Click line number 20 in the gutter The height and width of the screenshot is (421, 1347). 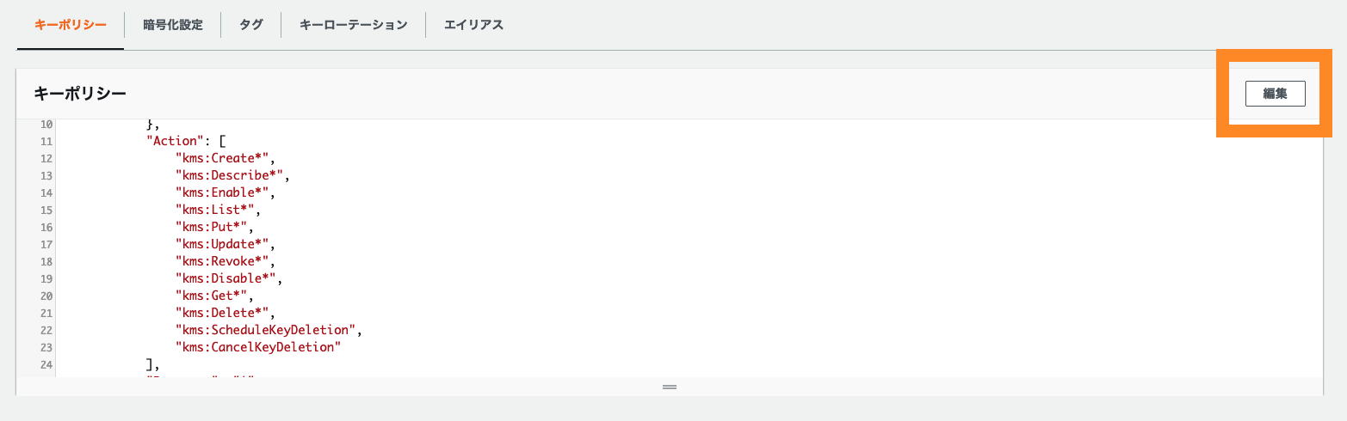click(46, 296)
